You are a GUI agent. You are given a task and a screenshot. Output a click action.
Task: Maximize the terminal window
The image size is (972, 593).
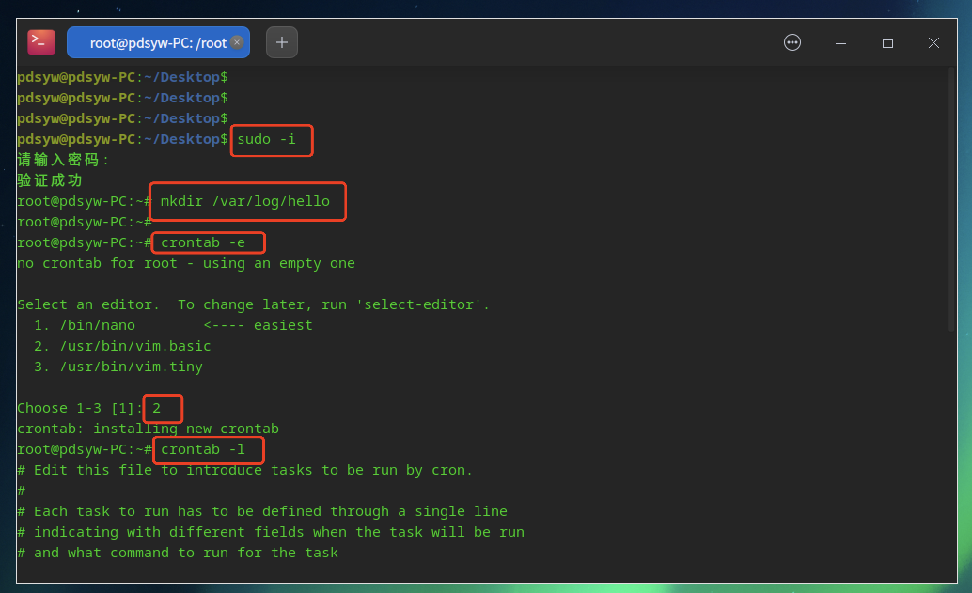(887, 43)
